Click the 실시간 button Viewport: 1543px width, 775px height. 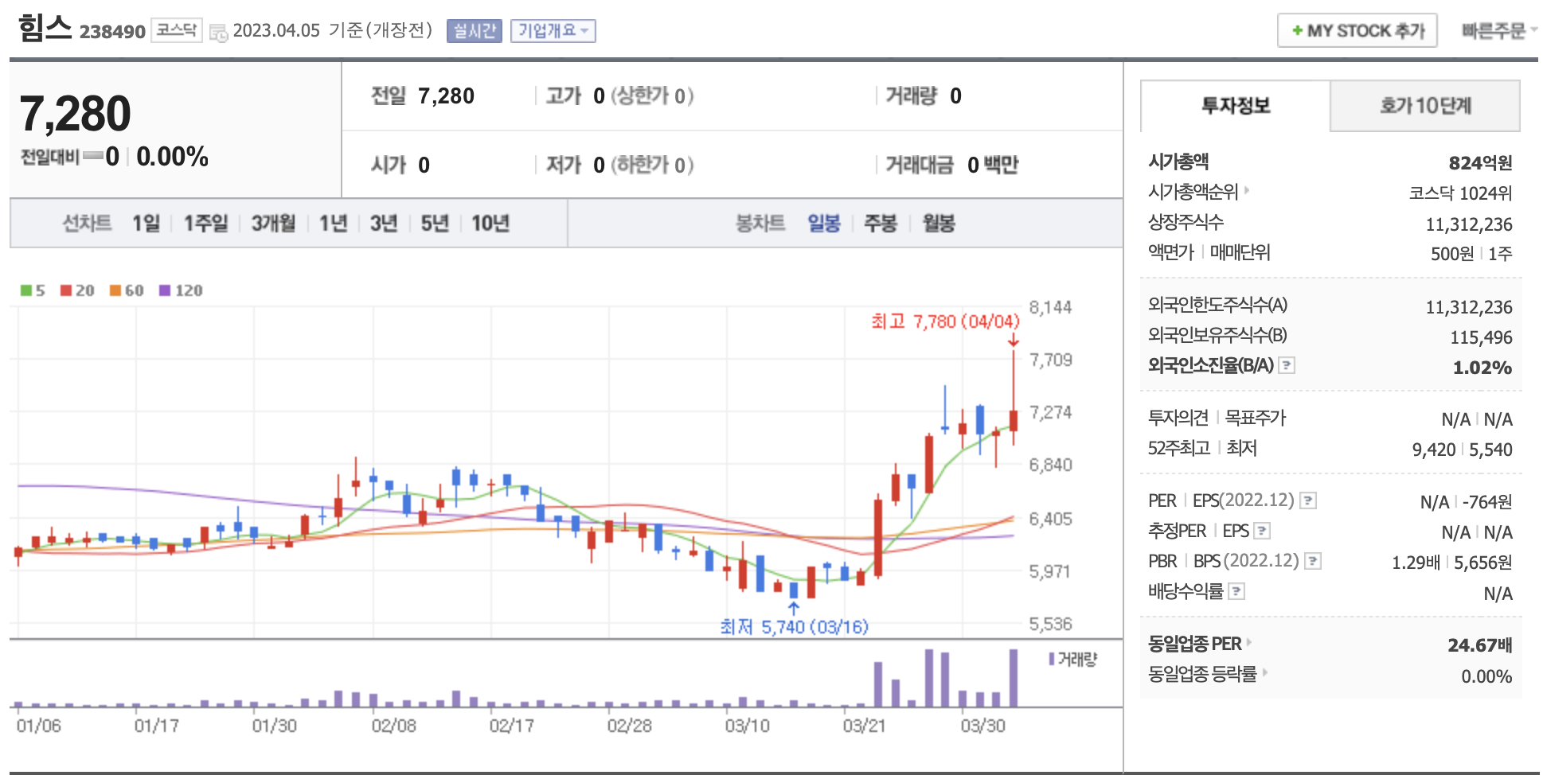474,31
